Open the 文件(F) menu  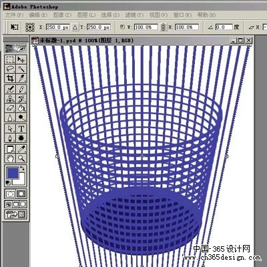(15, 15)
